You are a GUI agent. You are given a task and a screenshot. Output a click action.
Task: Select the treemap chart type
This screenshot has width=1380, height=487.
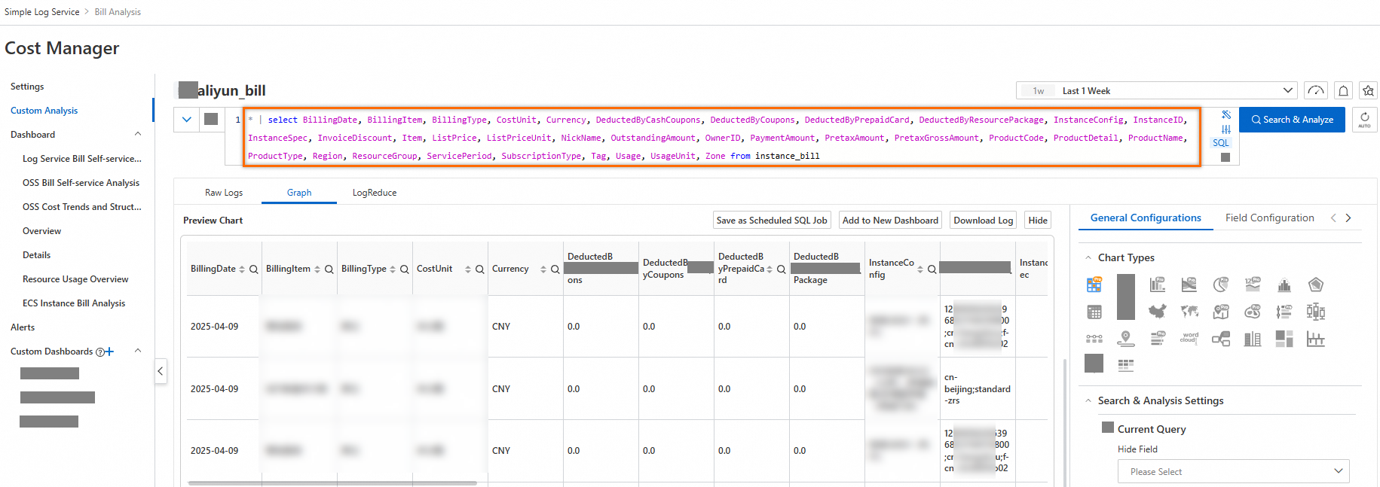tap(1284, 339)
